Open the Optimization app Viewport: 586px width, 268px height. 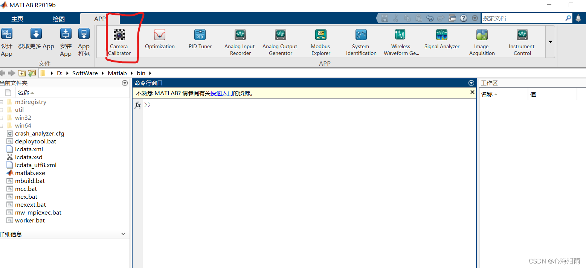coord(160,39)
